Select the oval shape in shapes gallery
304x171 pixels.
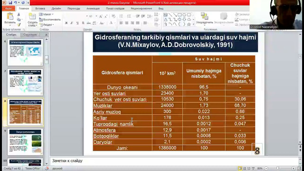184,15
